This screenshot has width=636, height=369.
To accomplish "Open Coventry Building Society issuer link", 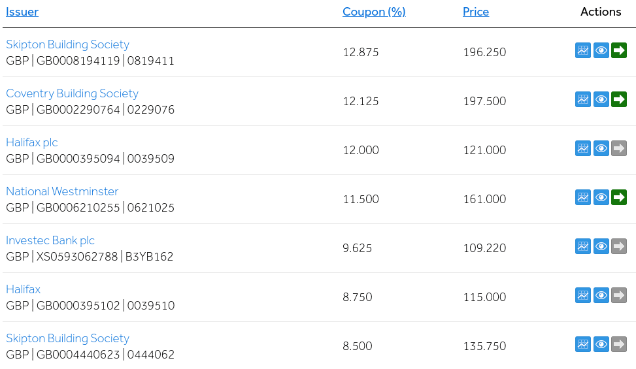I will point(72,93).
